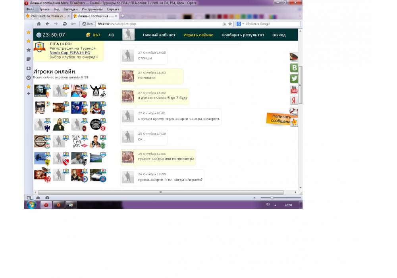Open the Закладки menu

pyautogui.click(x=70, y=9)
